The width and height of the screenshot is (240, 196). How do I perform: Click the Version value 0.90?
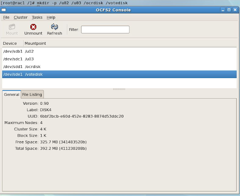tap(44, 103)
